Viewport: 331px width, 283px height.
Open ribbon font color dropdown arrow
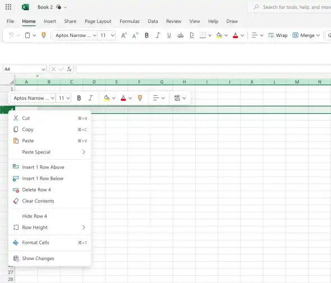click(x=242, y=35)
